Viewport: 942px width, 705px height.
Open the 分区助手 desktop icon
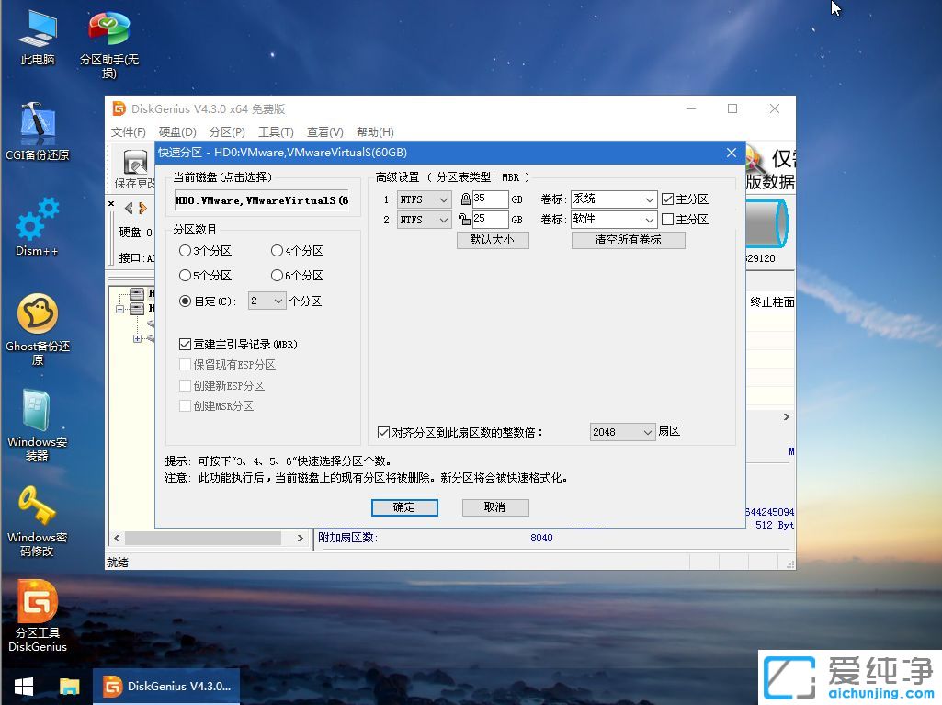[x=108, y=28]
